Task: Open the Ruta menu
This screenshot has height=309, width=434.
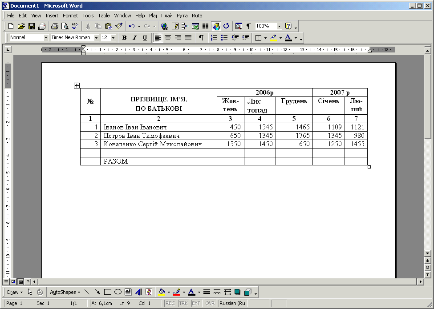Action: [x=197, y=16]
